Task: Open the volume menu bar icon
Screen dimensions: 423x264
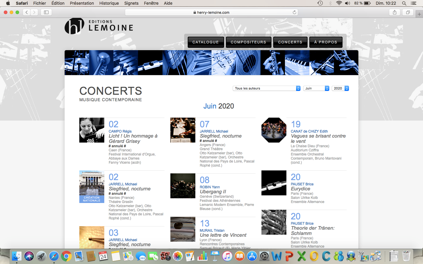Action: [348, 3]
